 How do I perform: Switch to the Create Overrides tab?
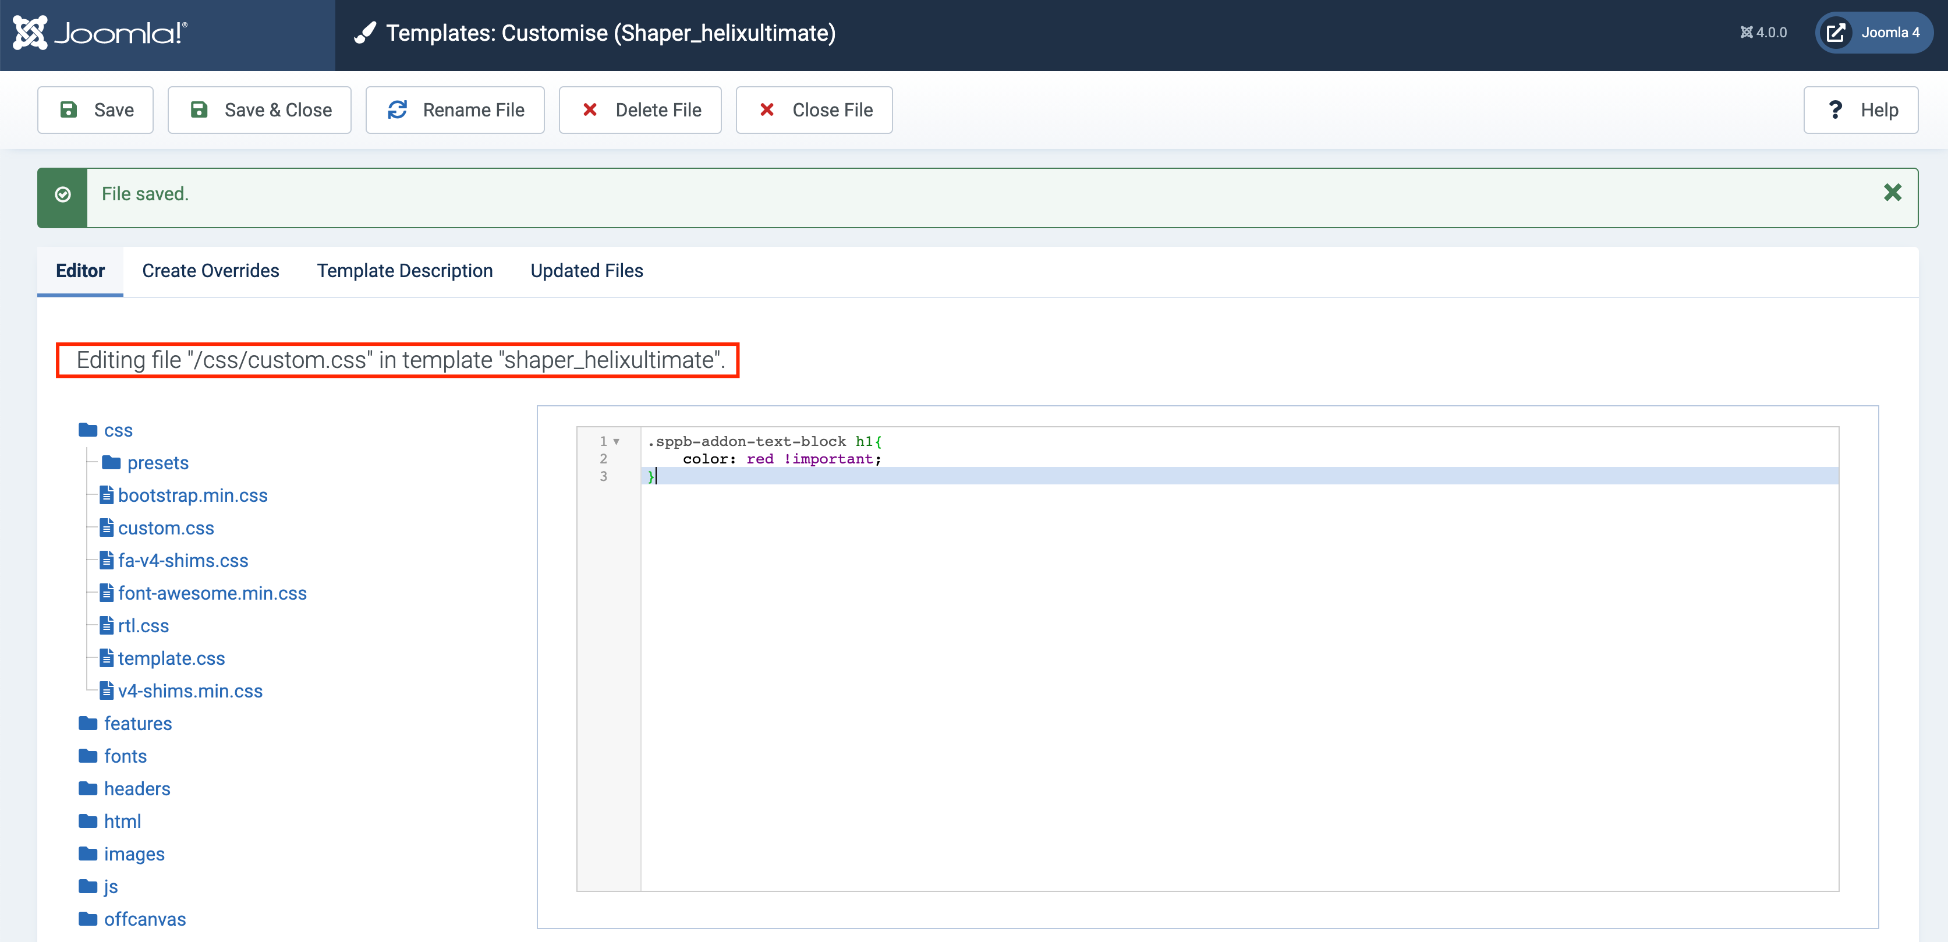click(x=210, y=271)
